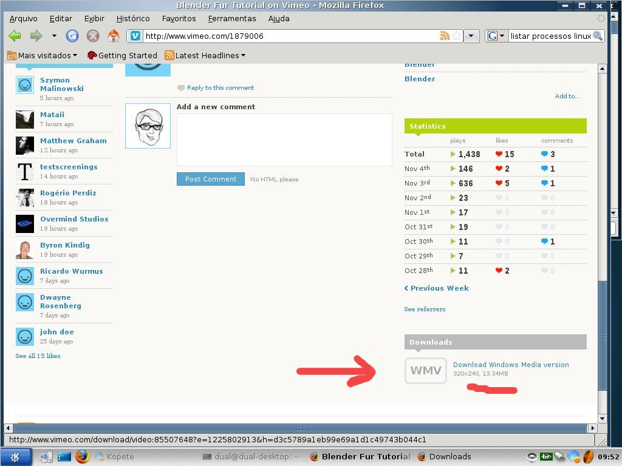Expand Latest Headlines feed dropdown
This screenshot has height=466, width=622.
tap(205, 55)
